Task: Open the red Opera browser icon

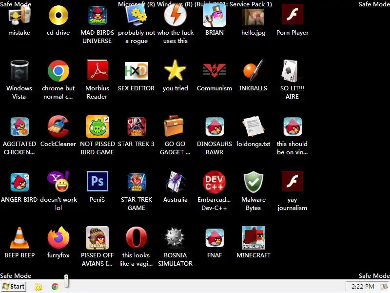Action: pos(136,238)
